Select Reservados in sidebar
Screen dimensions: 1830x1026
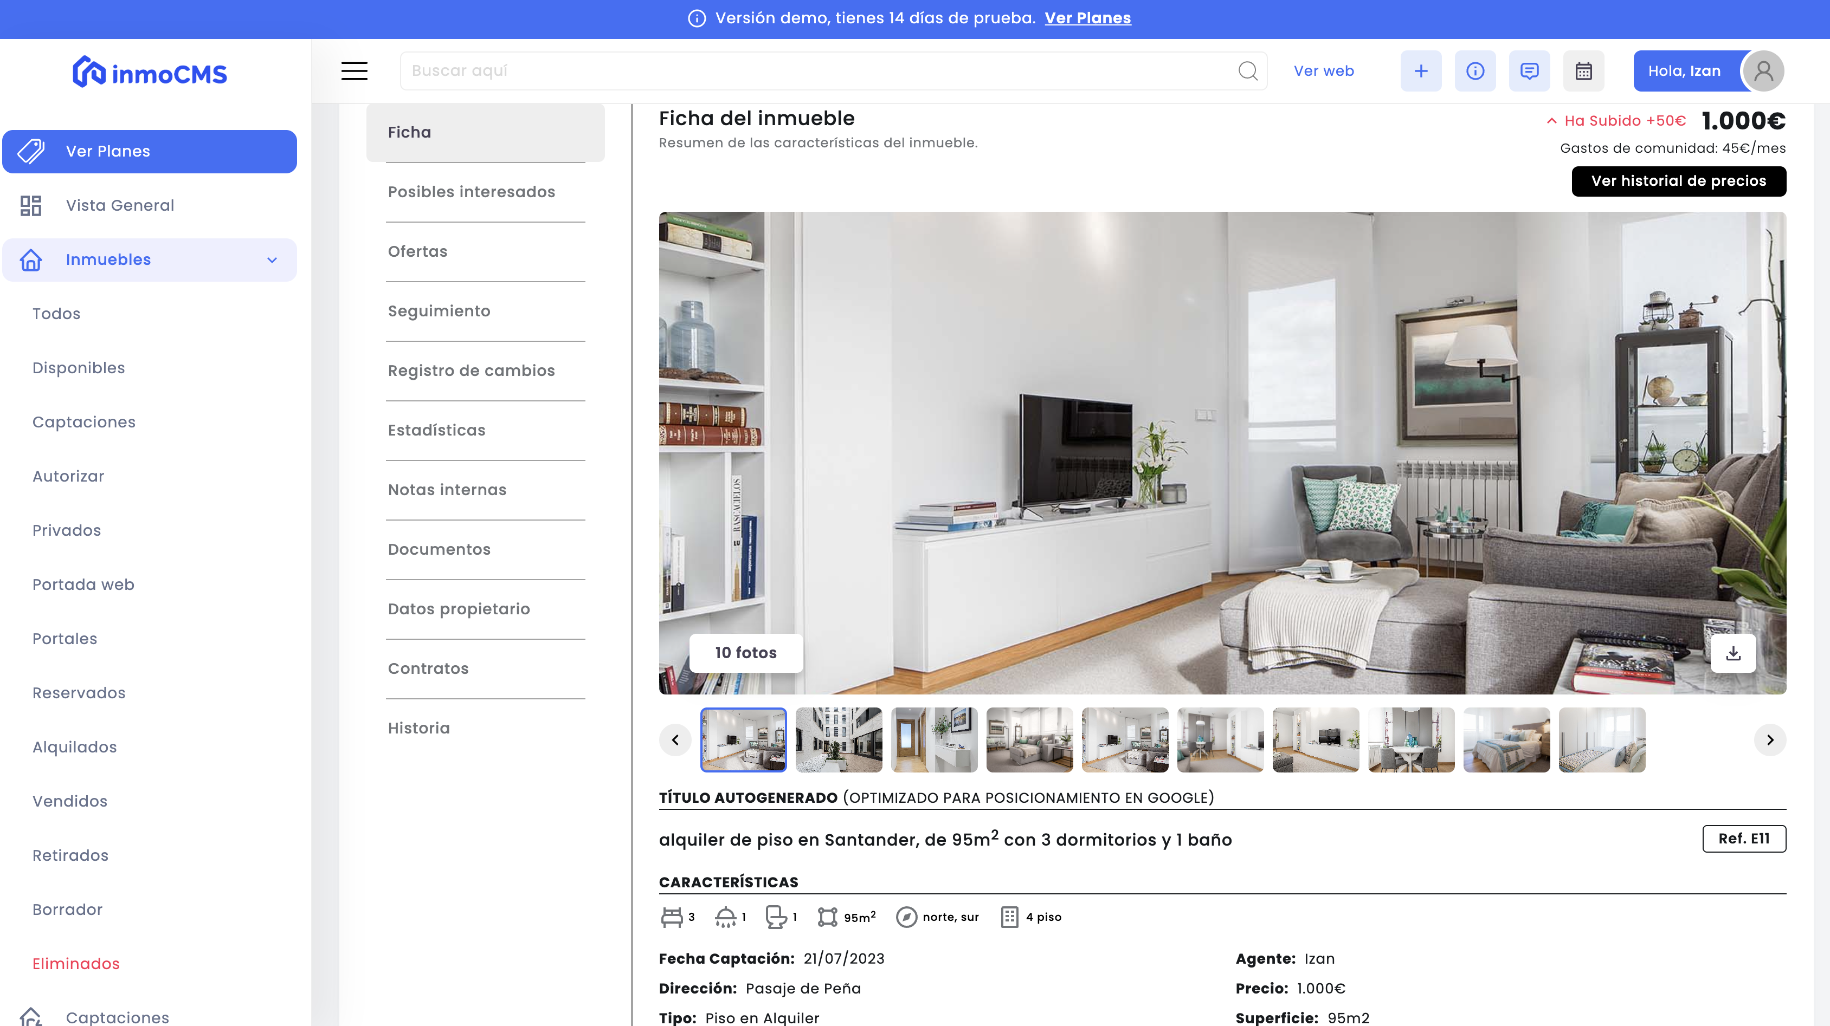pyautogui.click(x=79, y=693)
